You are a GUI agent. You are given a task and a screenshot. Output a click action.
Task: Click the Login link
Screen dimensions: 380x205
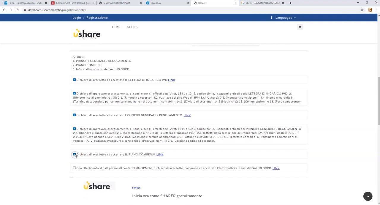point(77,18)
